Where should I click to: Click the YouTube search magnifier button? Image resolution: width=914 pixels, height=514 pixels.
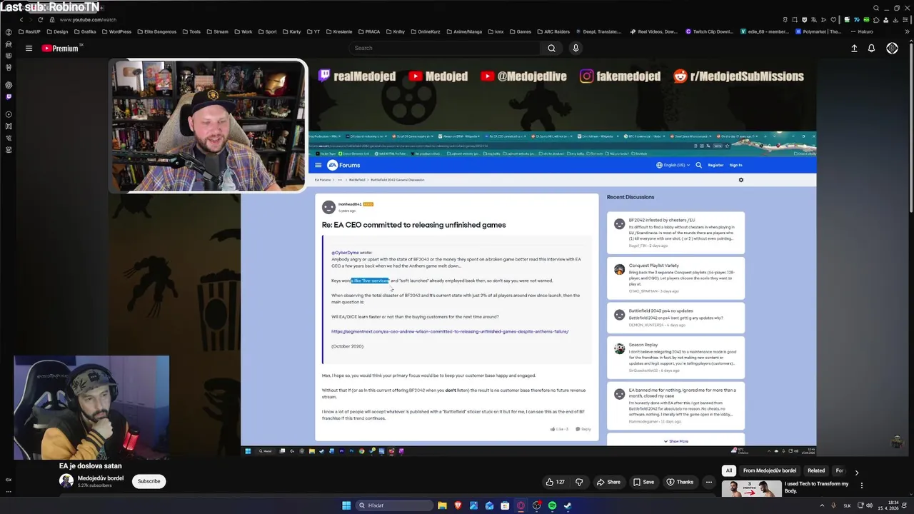(551, 48)
